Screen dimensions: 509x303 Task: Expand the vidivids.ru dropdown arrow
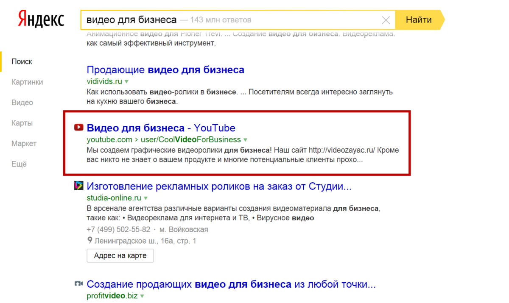tap(126, 81)
